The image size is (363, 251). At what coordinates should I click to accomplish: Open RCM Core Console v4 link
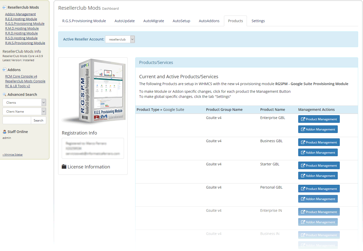21,76
